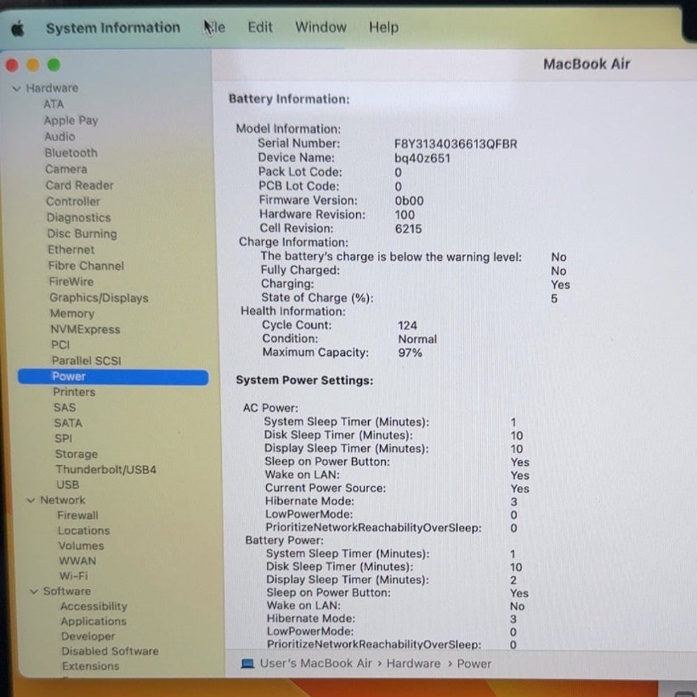This screenshot has width=697, height=697.
Task: Select Accessibility under Software
Action: [93, 607]
